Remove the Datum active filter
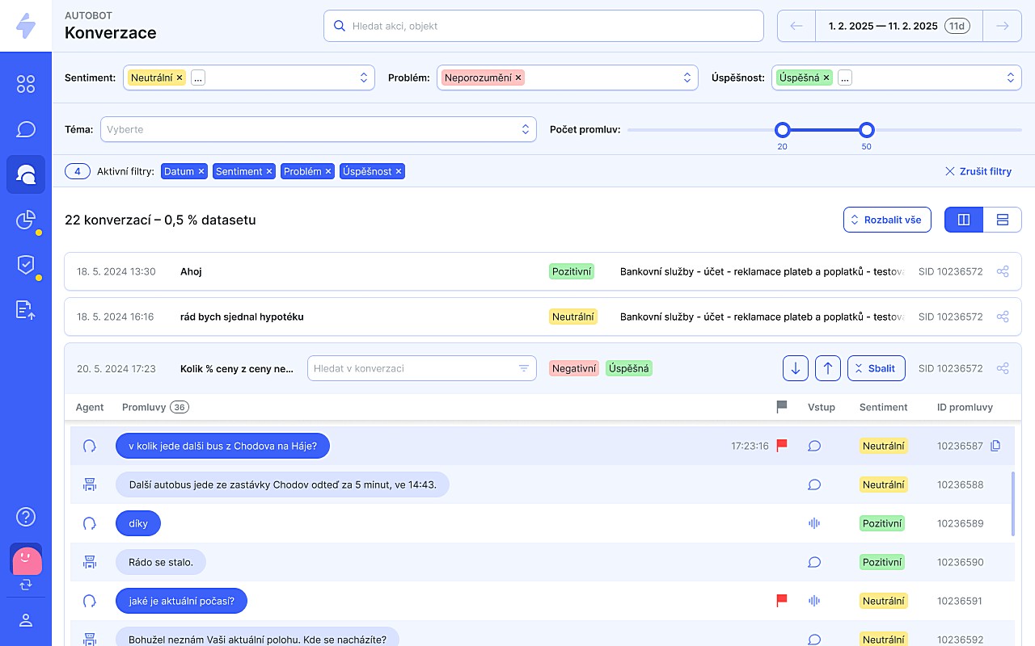Image resolution: width=1035 pixels, height=646 pixels. (x=201, y=171)
